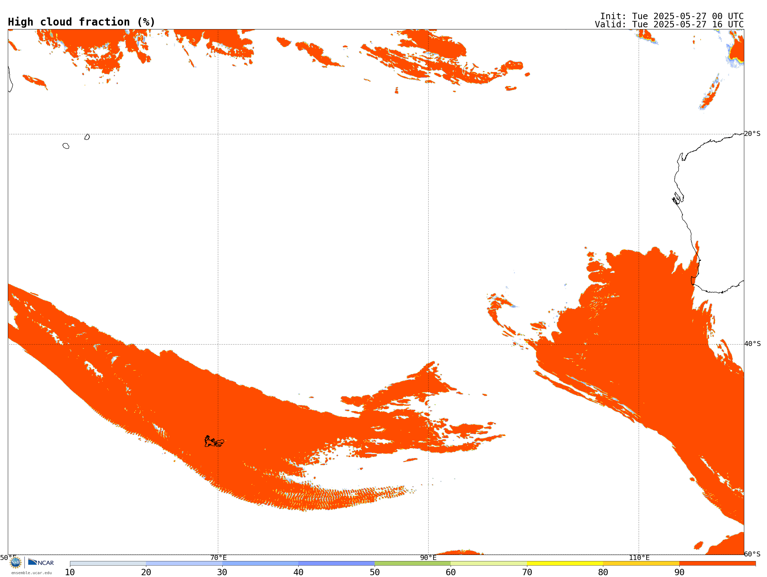
Task: Click the 70-80 yellow colorbar segment
Action: [565, 564]
